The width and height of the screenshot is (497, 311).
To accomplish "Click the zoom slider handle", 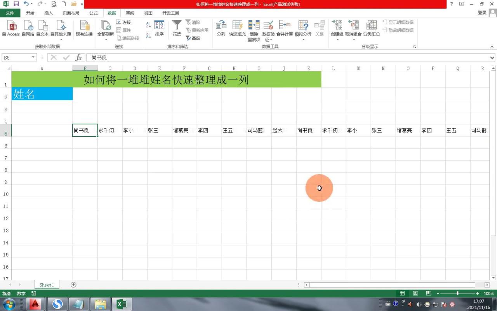I will pos(458,294).
